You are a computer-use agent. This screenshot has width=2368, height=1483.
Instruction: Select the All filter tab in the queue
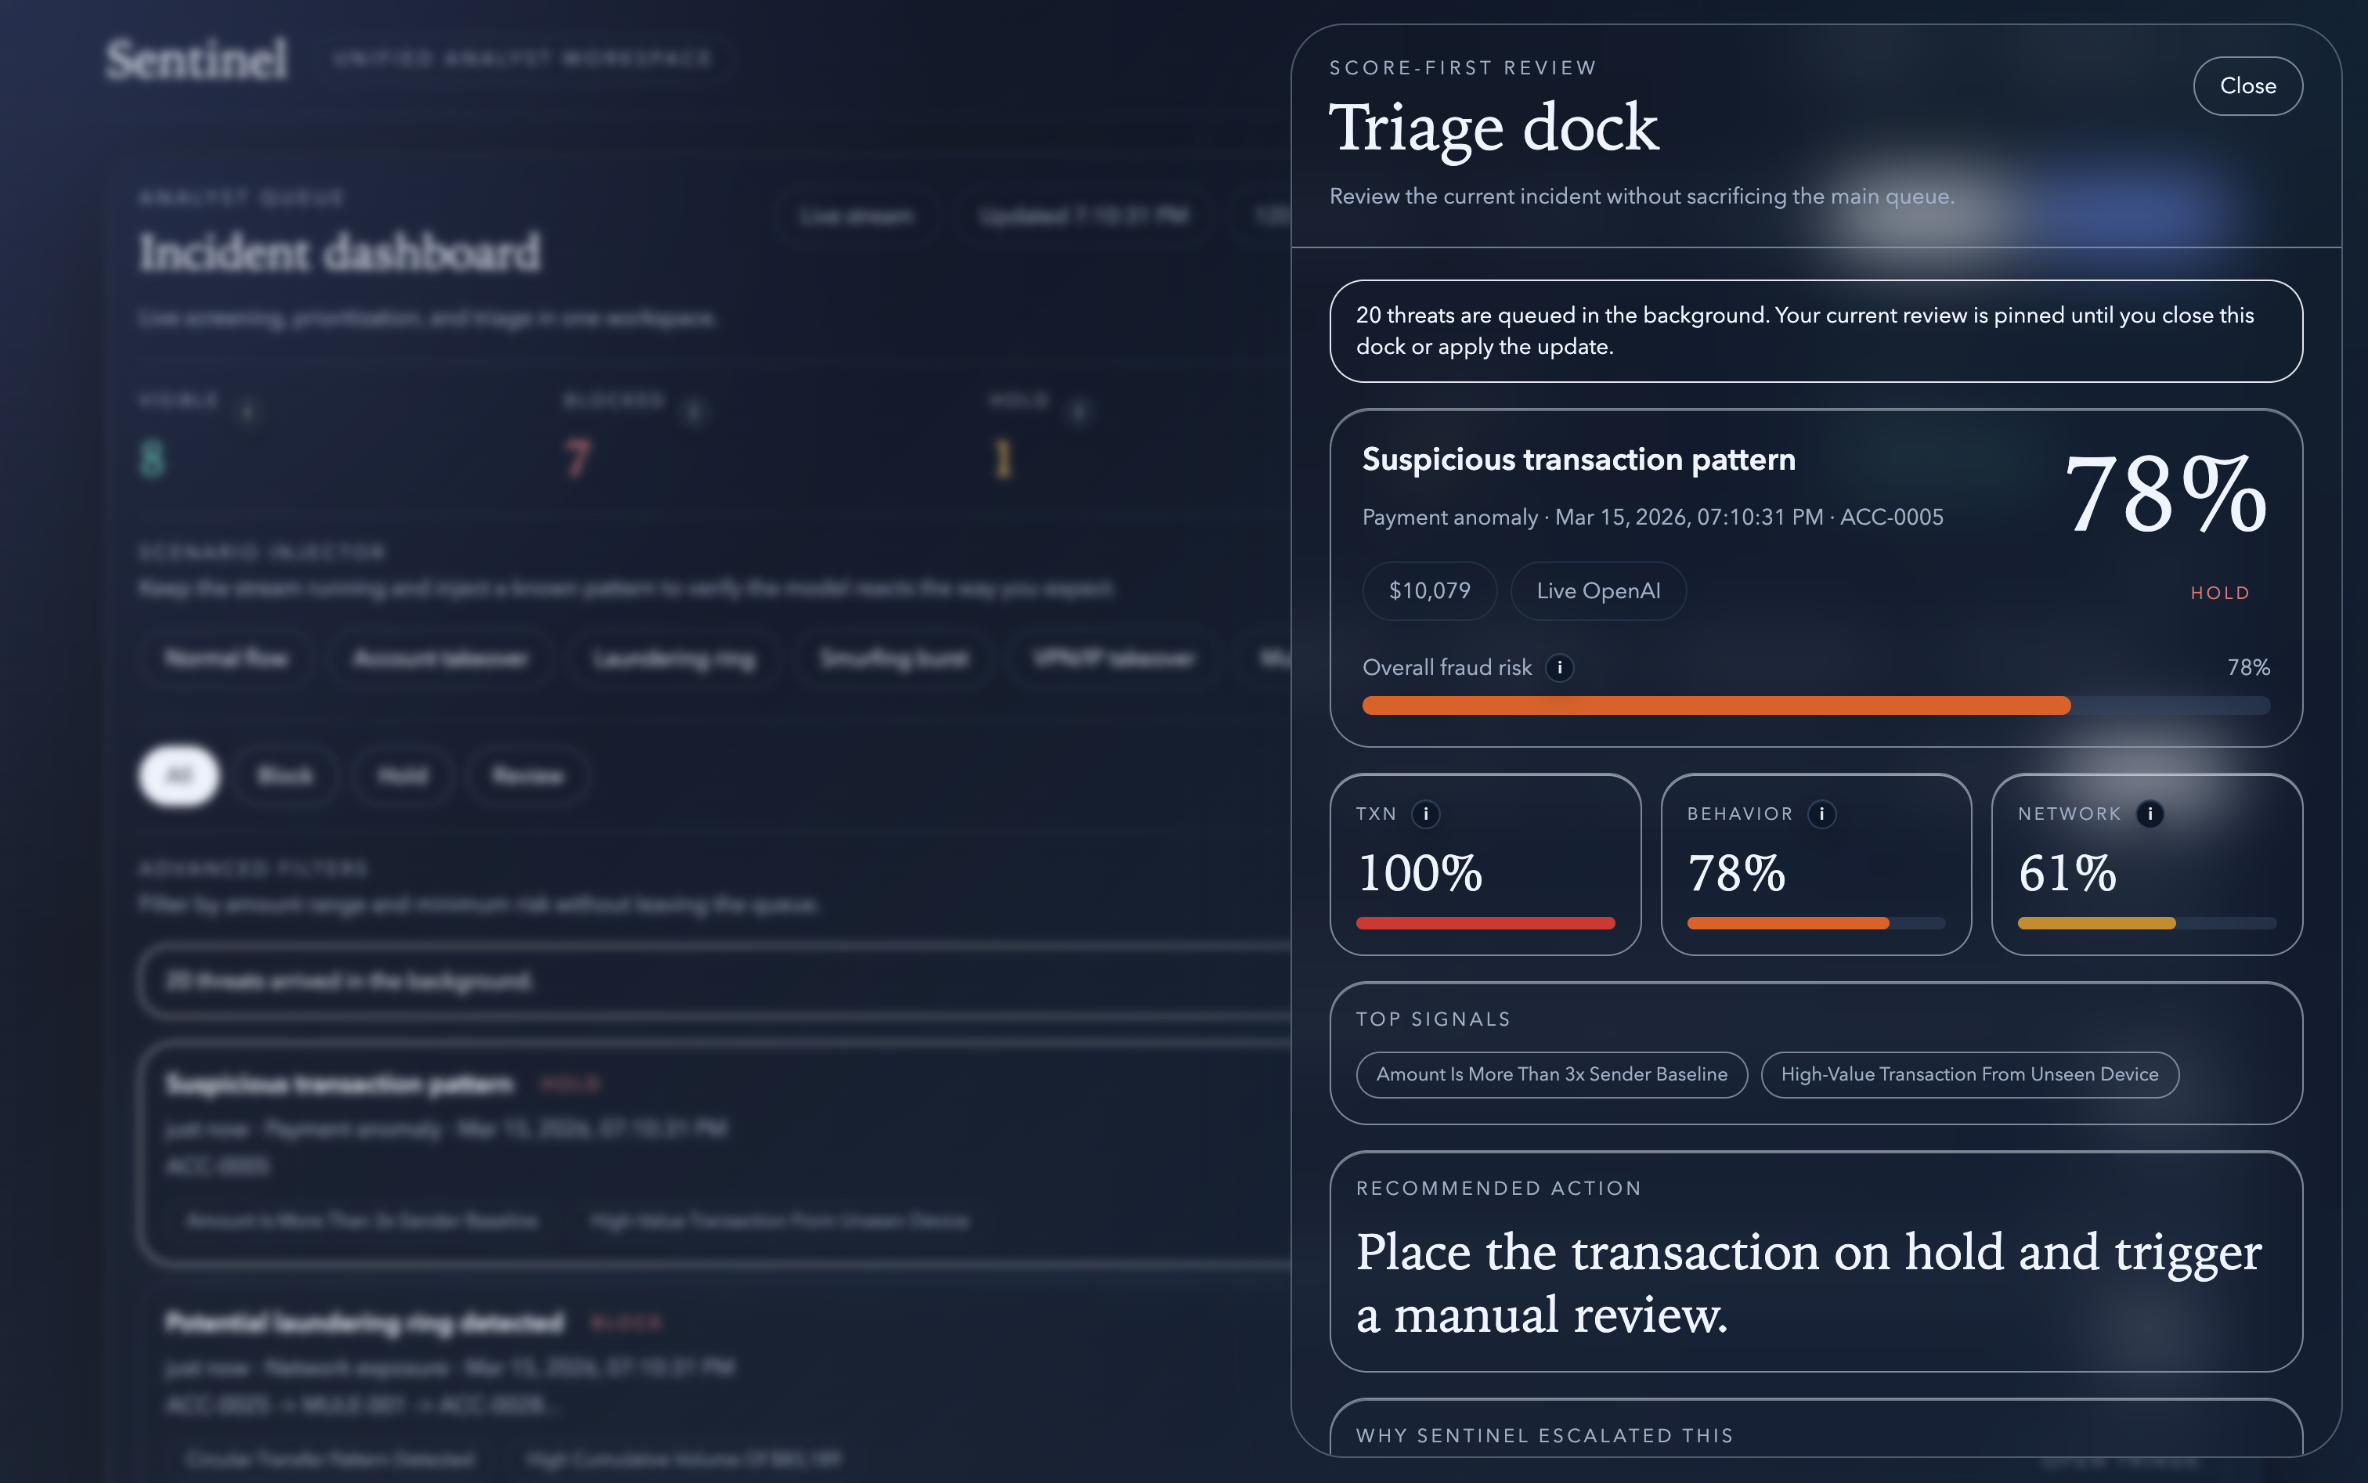coord(179,776)
